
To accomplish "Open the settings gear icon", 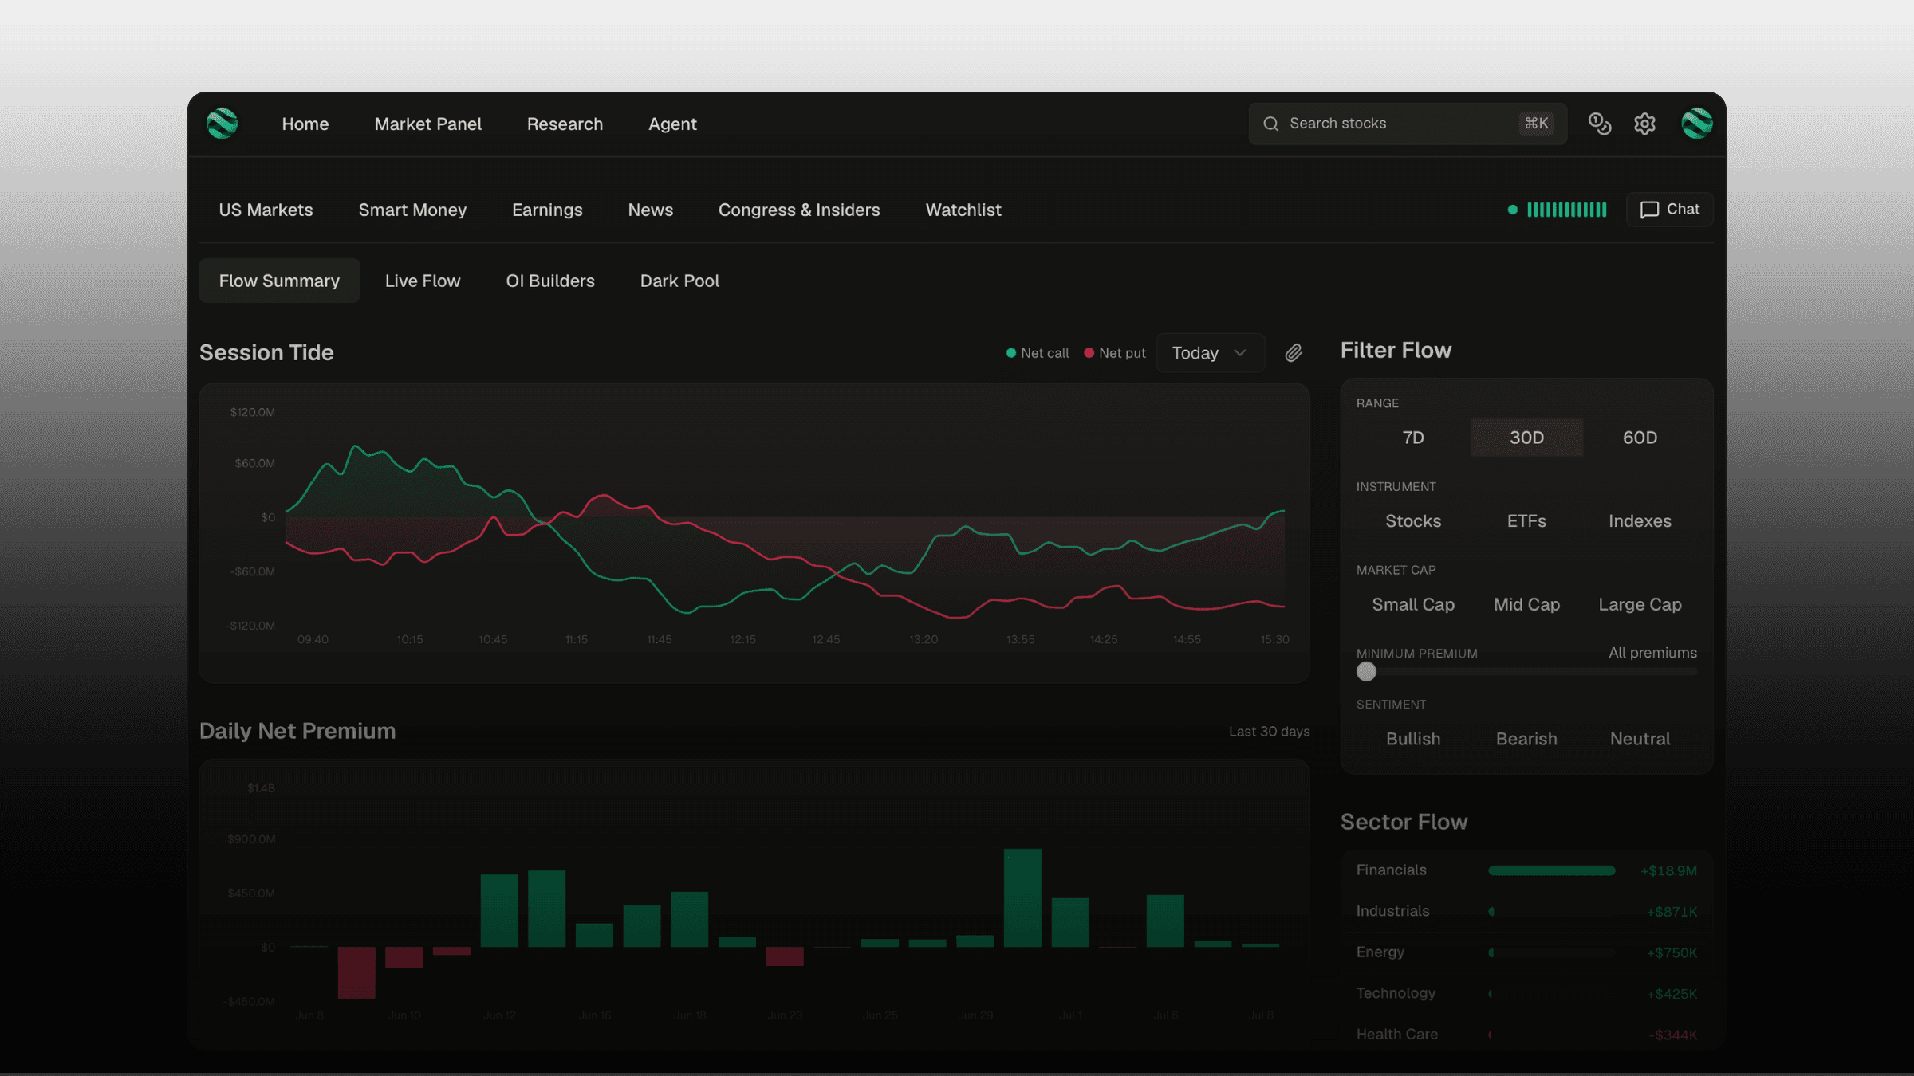I will (1644, 124).
